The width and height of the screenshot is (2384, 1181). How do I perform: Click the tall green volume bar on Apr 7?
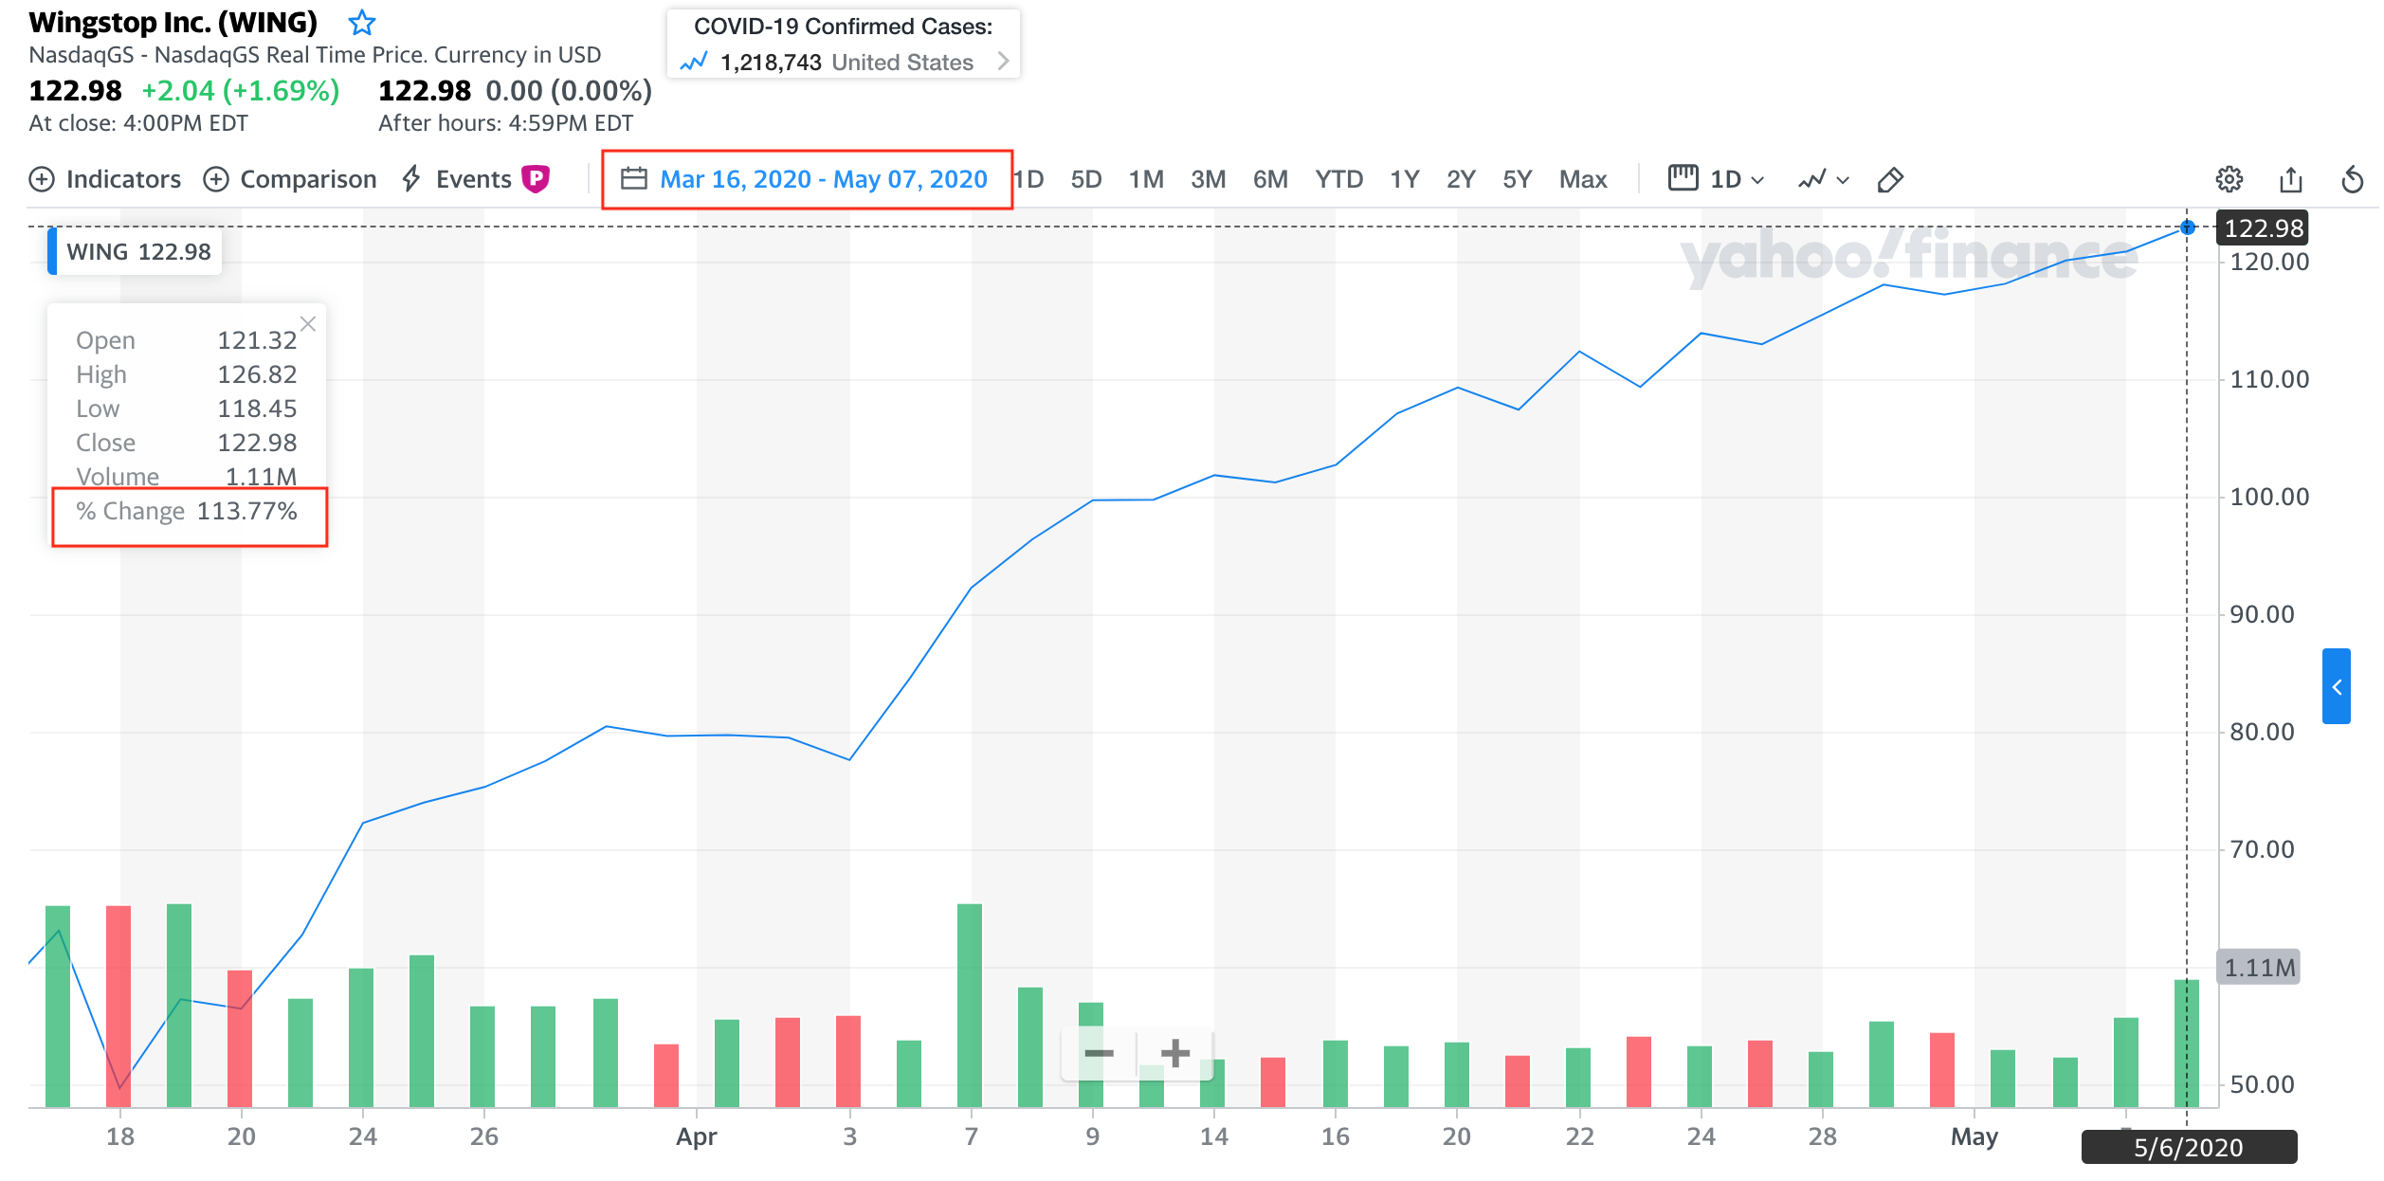click(970, 1006)
